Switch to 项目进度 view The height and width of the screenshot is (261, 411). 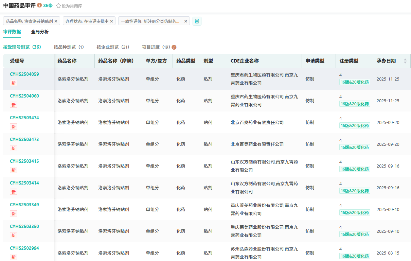pos(156,47)
